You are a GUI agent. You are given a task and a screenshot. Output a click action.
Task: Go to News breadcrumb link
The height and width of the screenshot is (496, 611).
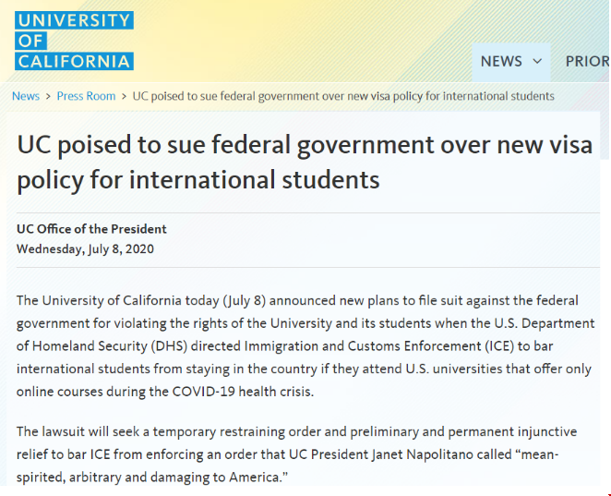[x=26, y=96]
